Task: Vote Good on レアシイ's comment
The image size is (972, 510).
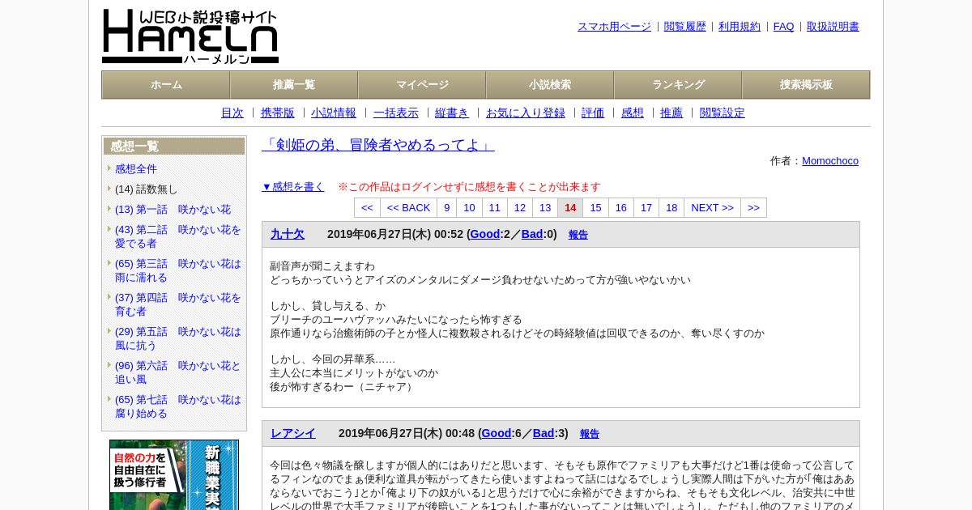Action: [497, 433]
